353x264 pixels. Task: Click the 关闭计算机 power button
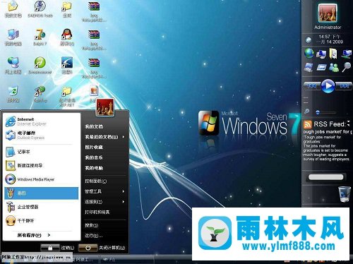[88, 248]
